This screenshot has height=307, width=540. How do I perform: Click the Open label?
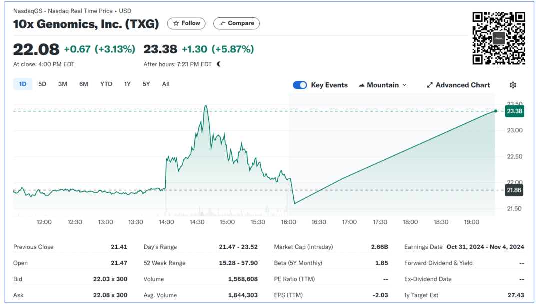click(x=20, y=263)
